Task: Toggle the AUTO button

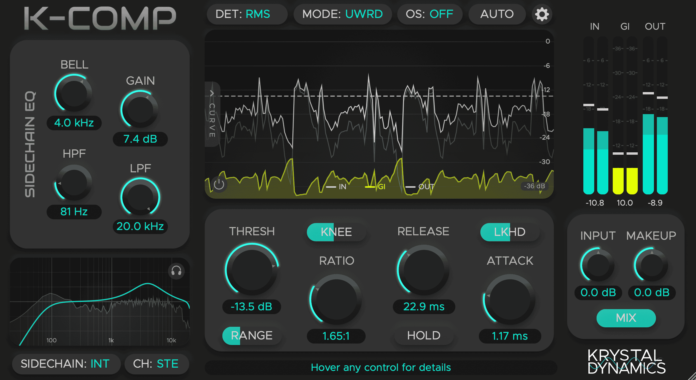Action: (497, 14)
